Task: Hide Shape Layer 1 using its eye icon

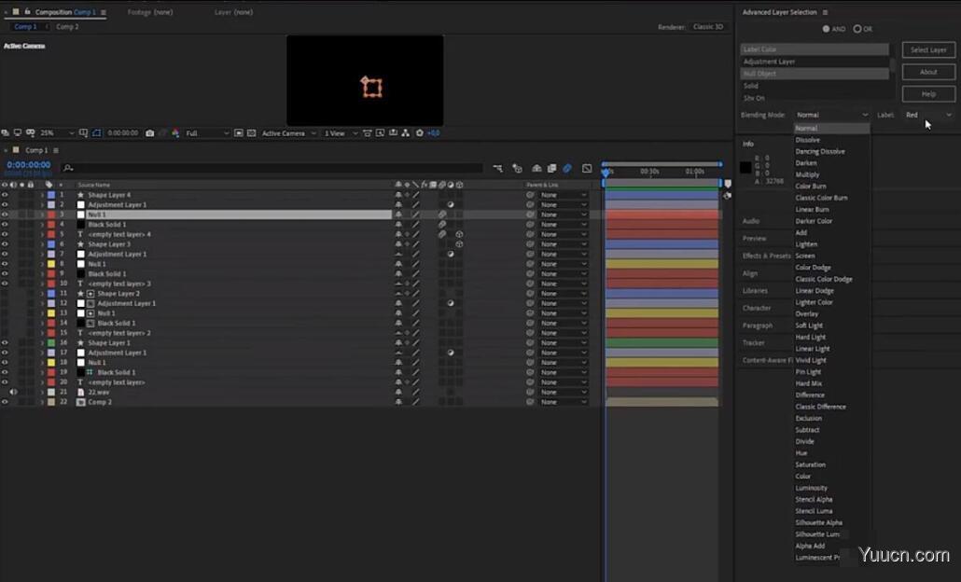Action: click(5, 343)
